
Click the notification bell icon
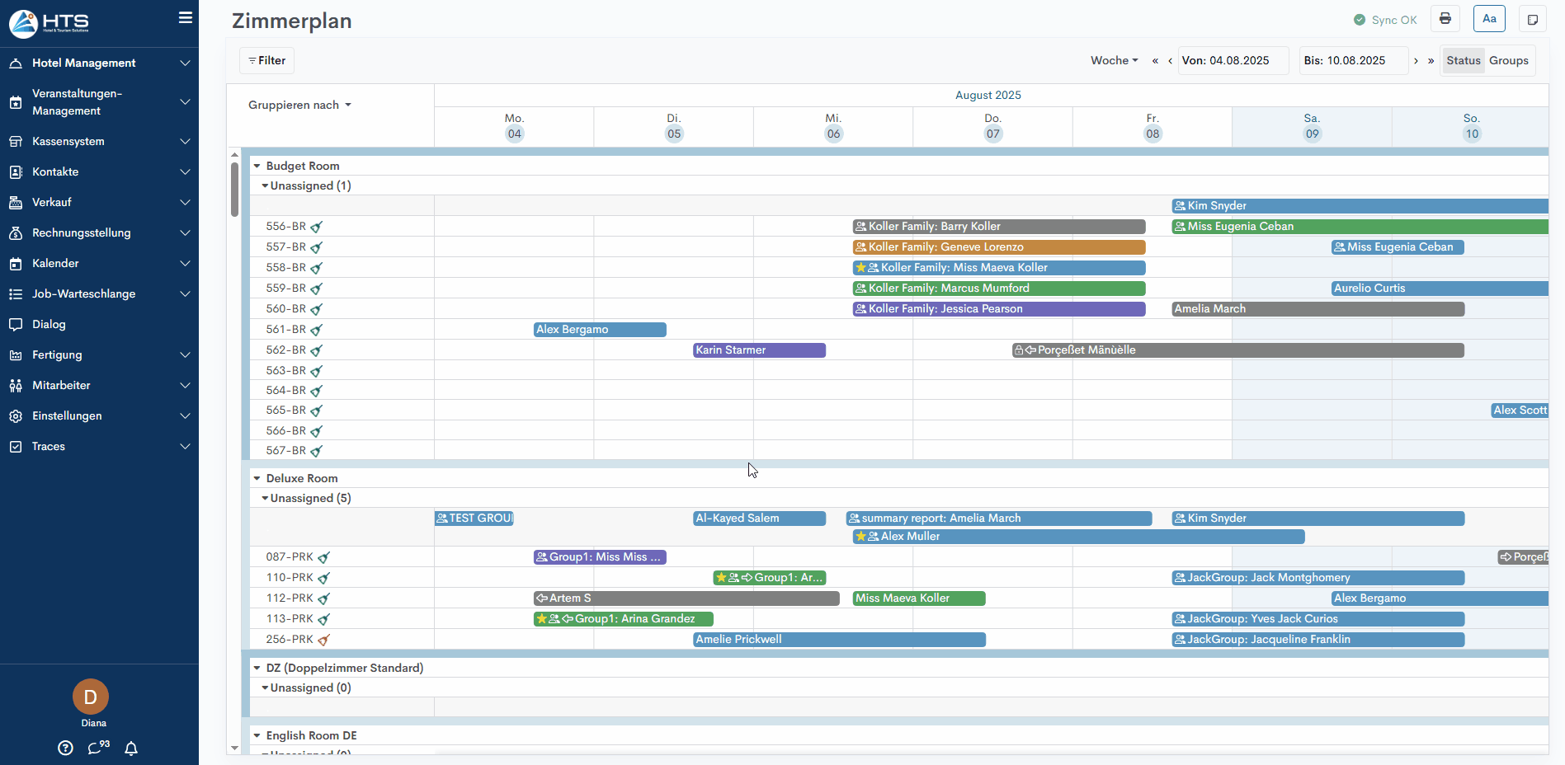tap(131, 749)
